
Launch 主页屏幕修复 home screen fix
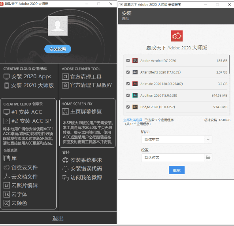(82, 111)
